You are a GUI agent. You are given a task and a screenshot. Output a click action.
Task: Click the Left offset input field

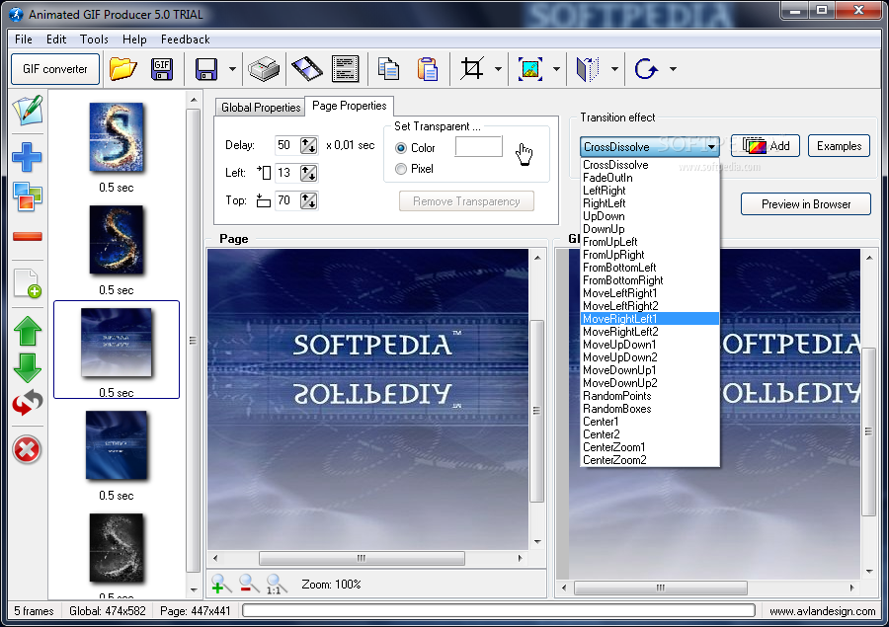(x=285, y=173)
